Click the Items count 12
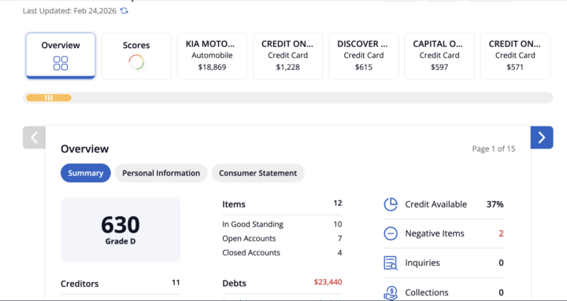567x301 pixels. click(338, 204)
